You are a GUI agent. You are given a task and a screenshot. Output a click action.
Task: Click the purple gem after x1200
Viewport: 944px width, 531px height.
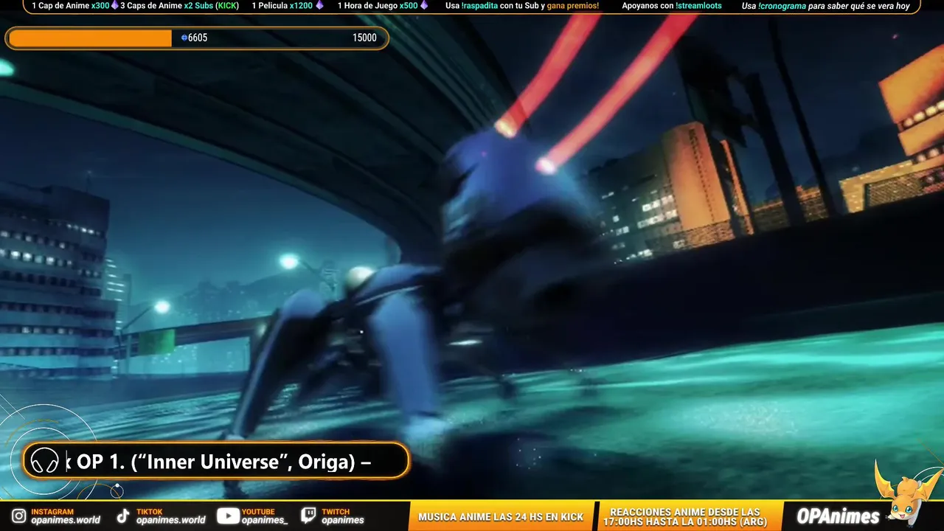pos(319,6)
